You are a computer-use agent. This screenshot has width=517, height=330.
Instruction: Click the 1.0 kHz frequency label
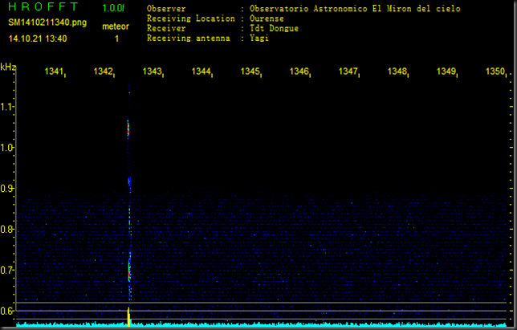[6, 148]
